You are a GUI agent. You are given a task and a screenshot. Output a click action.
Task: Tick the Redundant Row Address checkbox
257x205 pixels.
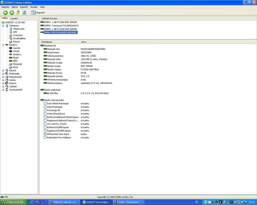coord(45,137)
